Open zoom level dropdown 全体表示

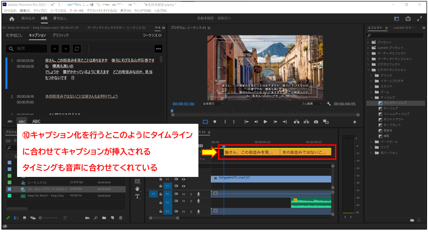point(213,104)
